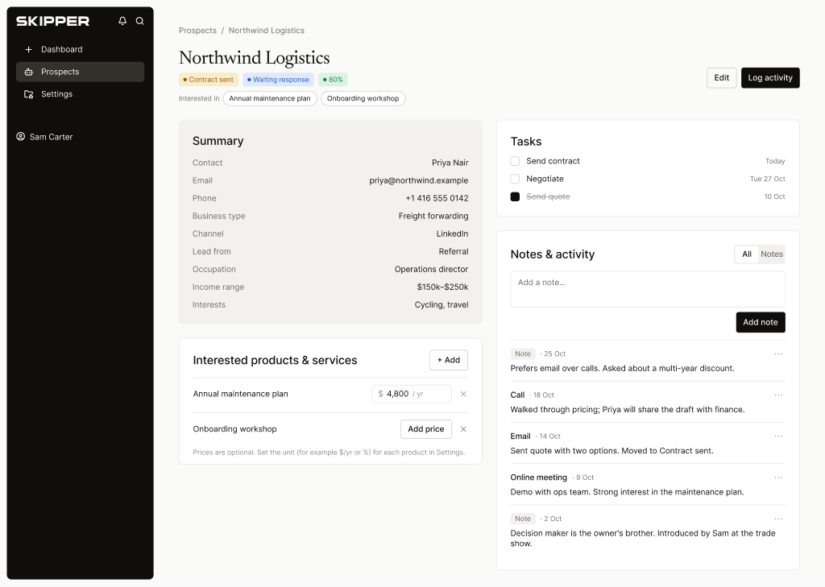Click the LinkedIn channel value
This screenshot has height=587, width=825.
click(x=453, y=234)
